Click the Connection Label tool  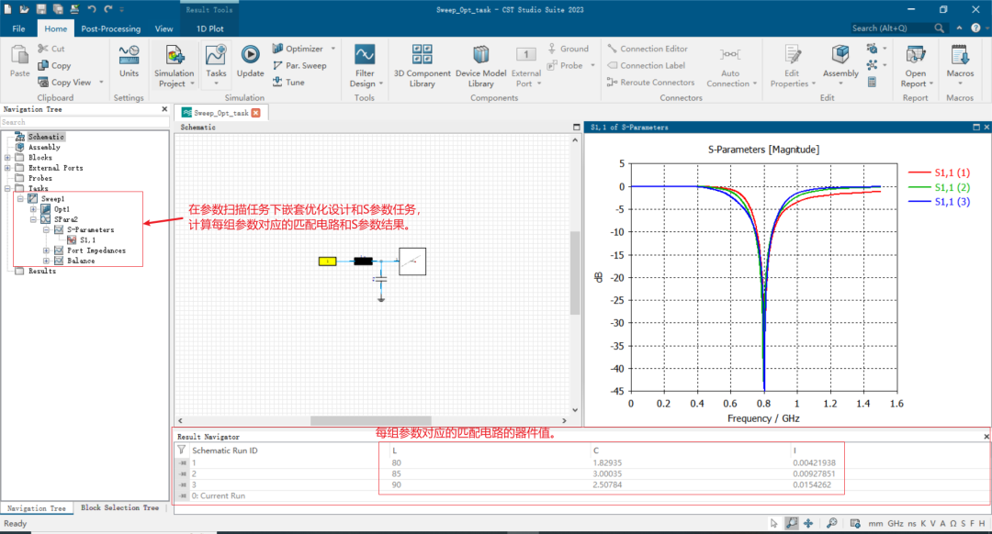pos(646,66)
